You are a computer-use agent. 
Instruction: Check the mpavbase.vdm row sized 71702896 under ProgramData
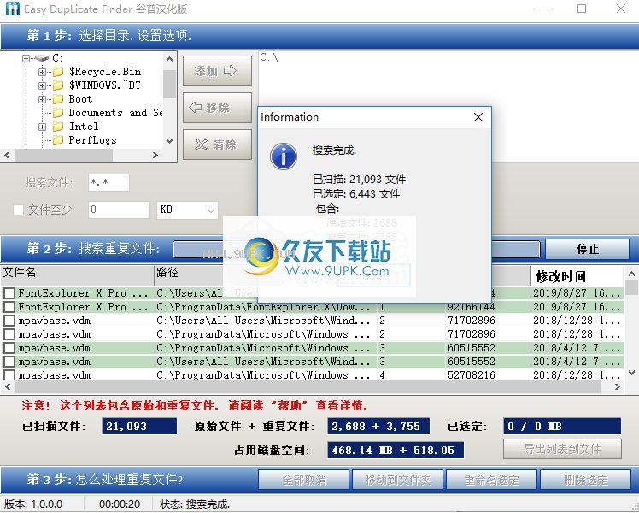click(x=9, y=334)
